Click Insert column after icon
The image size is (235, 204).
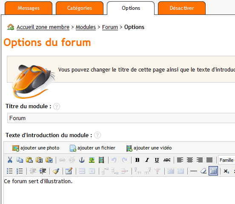(147, 171)
